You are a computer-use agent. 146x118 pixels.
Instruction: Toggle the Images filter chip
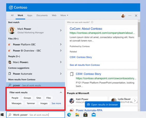(x=44, y=103)
